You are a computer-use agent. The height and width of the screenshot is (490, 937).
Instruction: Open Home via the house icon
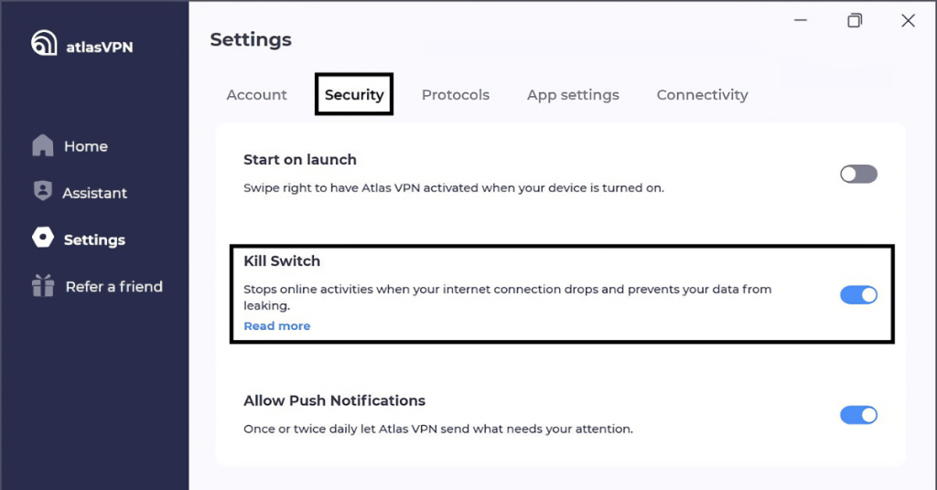pyautogui.click(x=42, y=145)
